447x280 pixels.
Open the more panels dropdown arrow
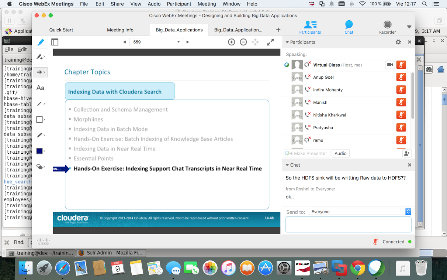pyautogui.click(x=409, y=27)
